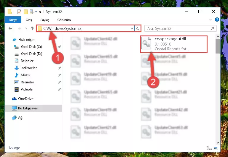The image size is (228, 157).
Task: Click the crvspackageui.dll gear file icon
Action: pyautogui.click(x=146, y=43)
